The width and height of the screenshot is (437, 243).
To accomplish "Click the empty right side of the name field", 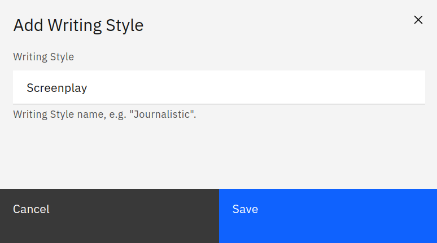I will click(x=339, y=87).
